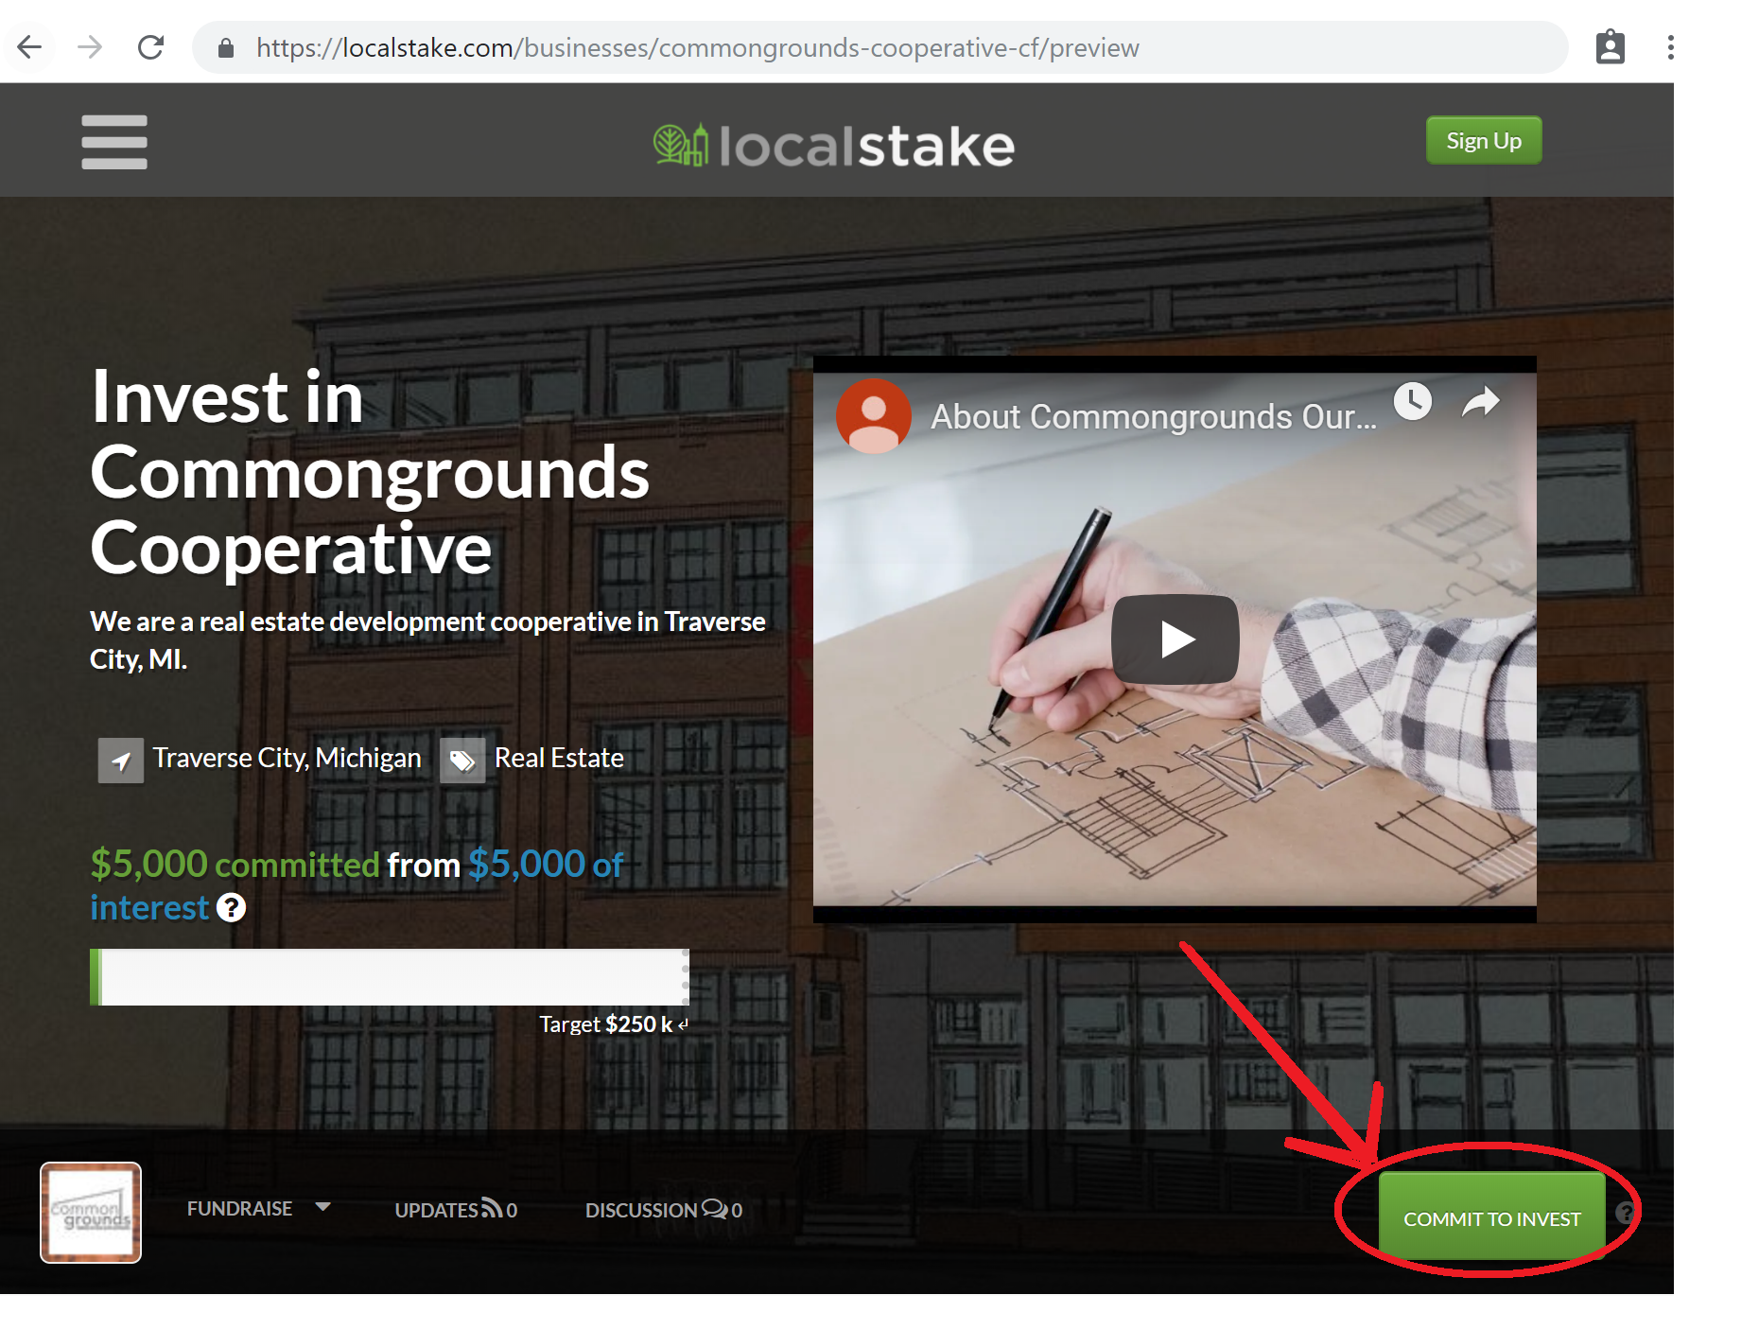1759x1330 pixels.
Task: Play the About Commongrounds video
Action: coord(1176,639)
